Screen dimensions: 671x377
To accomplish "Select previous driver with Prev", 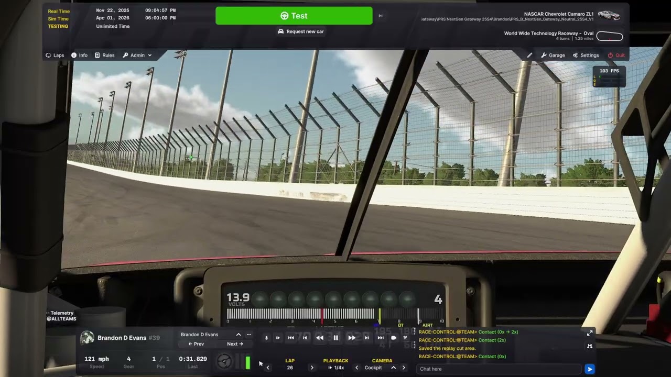I will [196, 344].
